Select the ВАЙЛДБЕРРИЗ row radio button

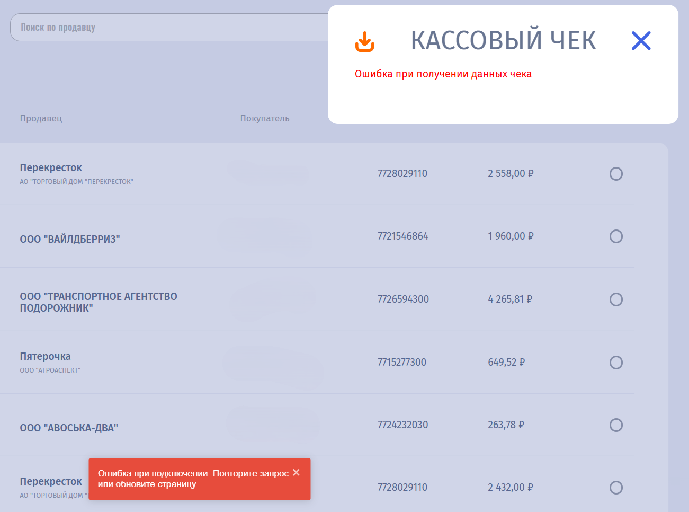pos(616,236)
